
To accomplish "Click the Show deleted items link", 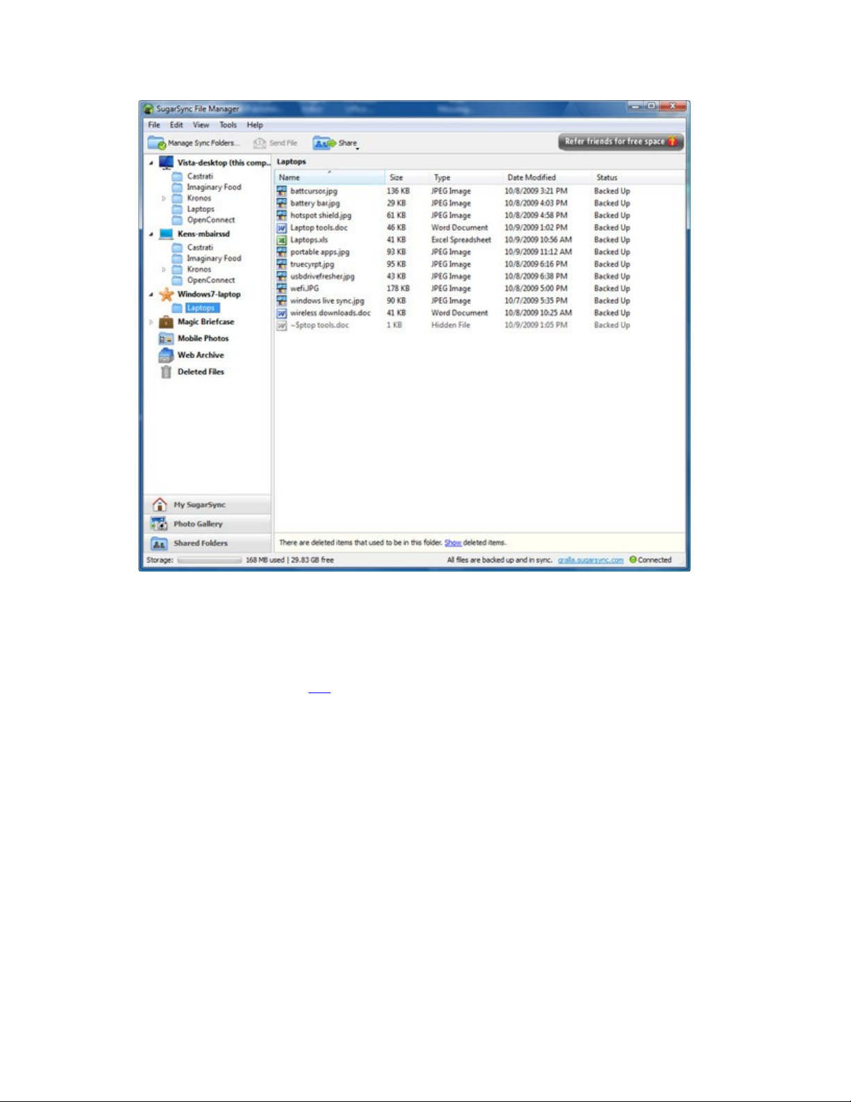I will pos(453,543).
